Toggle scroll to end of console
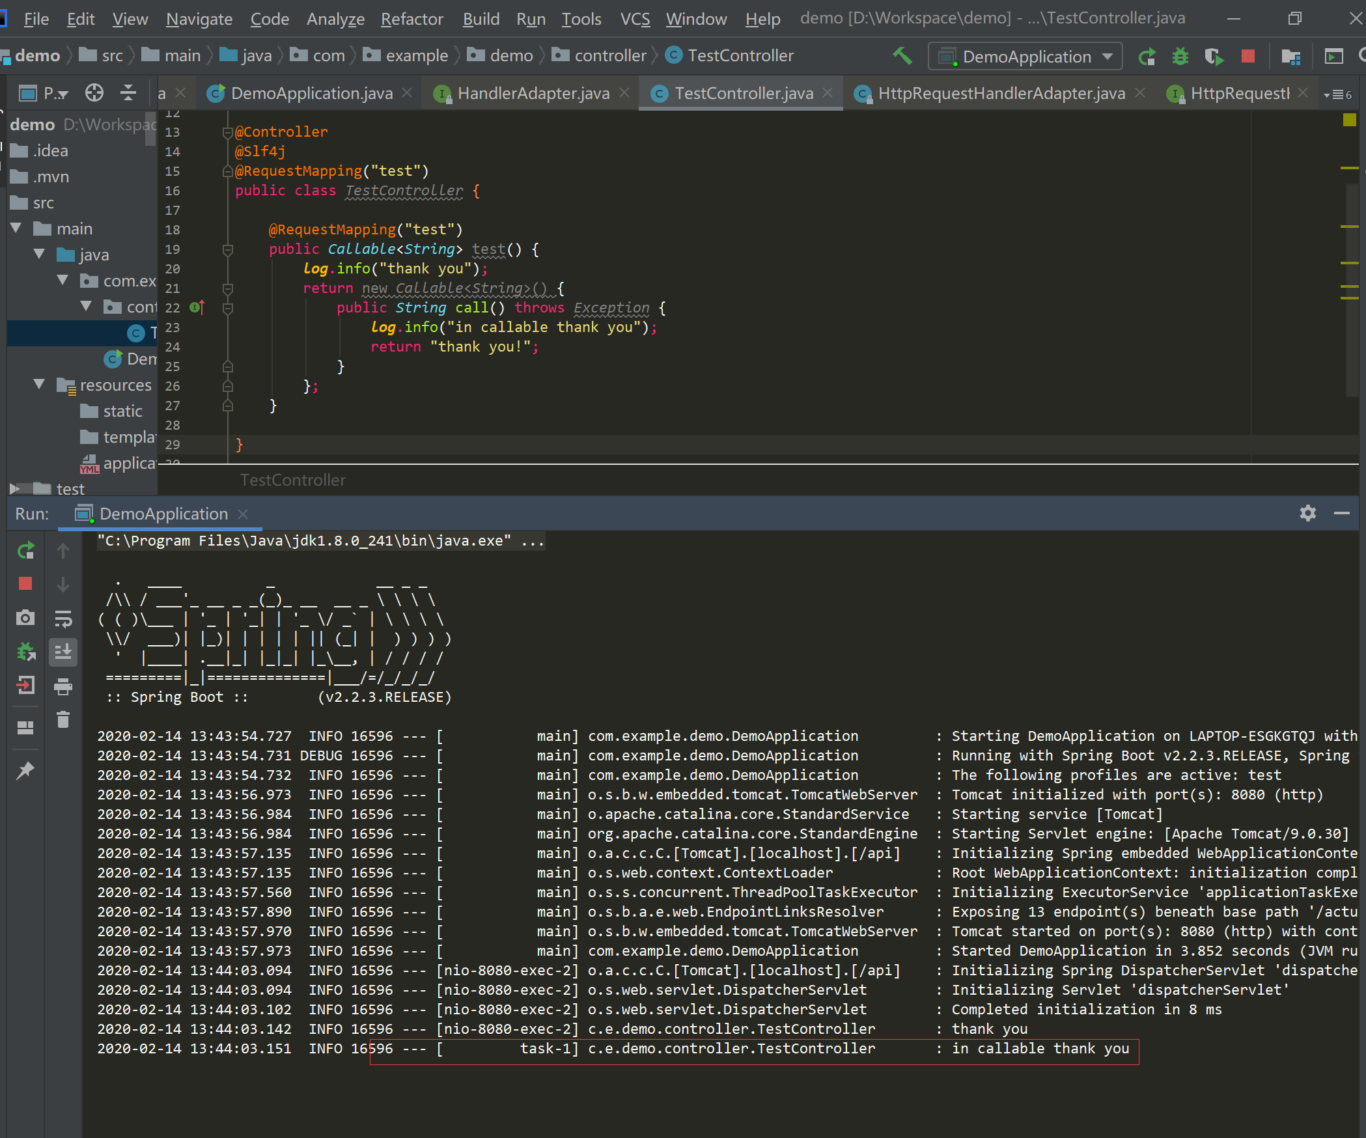1366x1138 pixels. [x=63, y=652]
